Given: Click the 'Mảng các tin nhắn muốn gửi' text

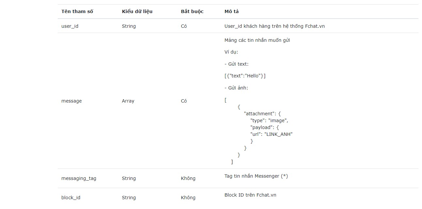Looking at the screenshot, I should (258, 40).
